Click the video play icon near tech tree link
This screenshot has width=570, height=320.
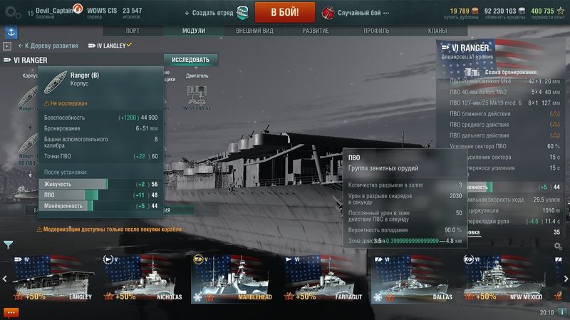[x=7, y=46]
